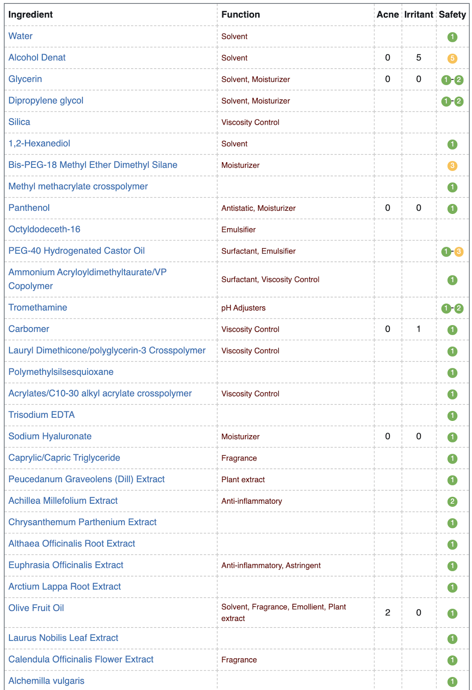Click the green safety badge 2 for Achillea Millefolium Extract
The height and width of the screenshot is (690, 472).
(x=452, y=502)
